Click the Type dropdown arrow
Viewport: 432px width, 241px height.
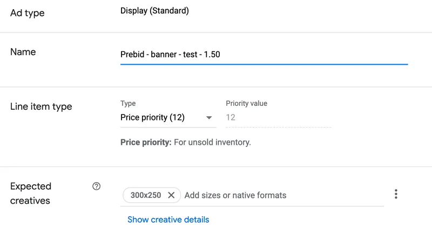coord(208,118)
